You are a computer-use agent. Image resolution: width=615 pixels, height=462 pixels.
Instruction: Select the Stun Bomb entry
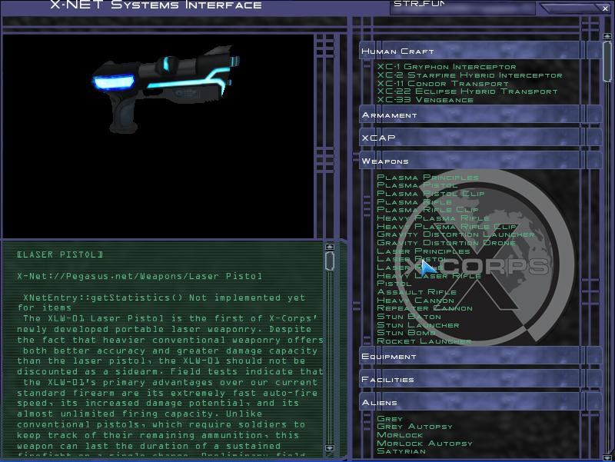(406, 333)
